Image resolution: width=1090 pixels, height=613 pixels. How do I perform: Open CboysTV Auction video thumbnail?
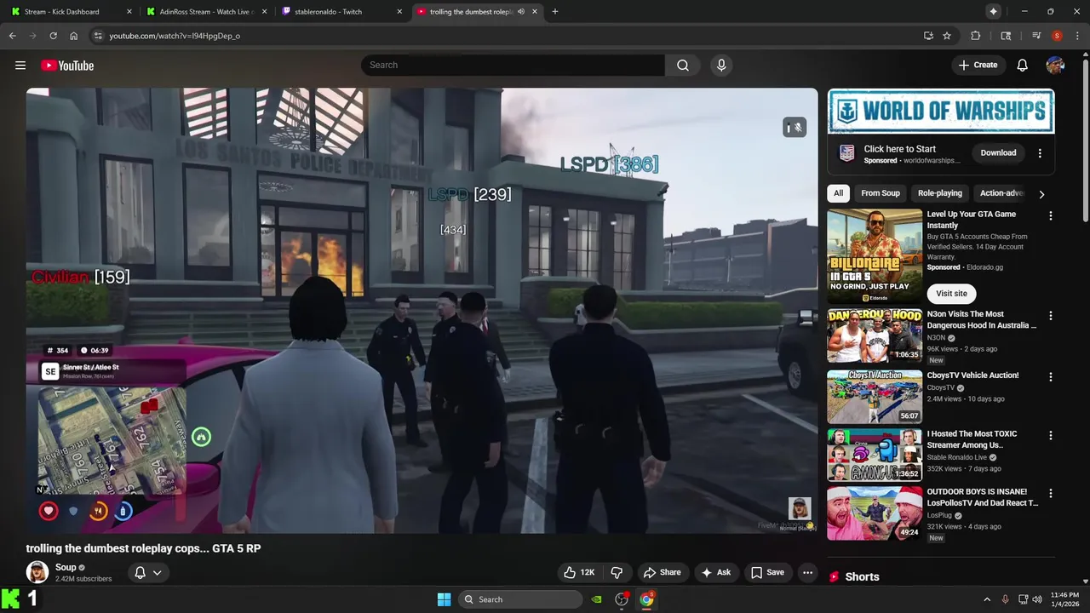pos(875,397)
